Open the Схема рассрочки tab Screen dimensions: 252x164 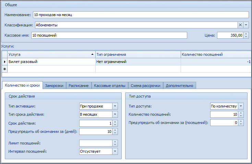point(145,86)
